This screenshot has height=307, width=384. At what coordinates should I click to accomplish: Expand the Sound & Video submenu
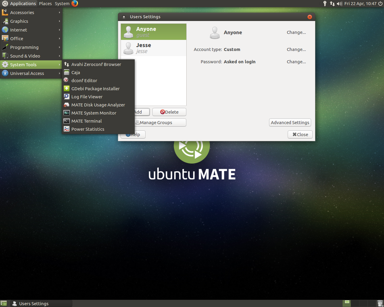pos(31,56)
